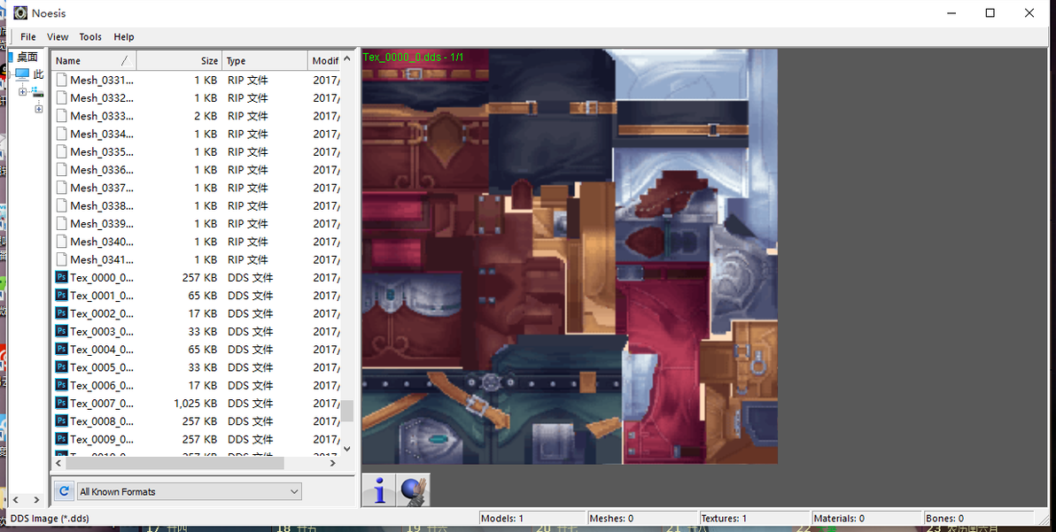Expand the nested drive tree node
The width and height of the screenshot is (1056, 532).
click(38, 109)
